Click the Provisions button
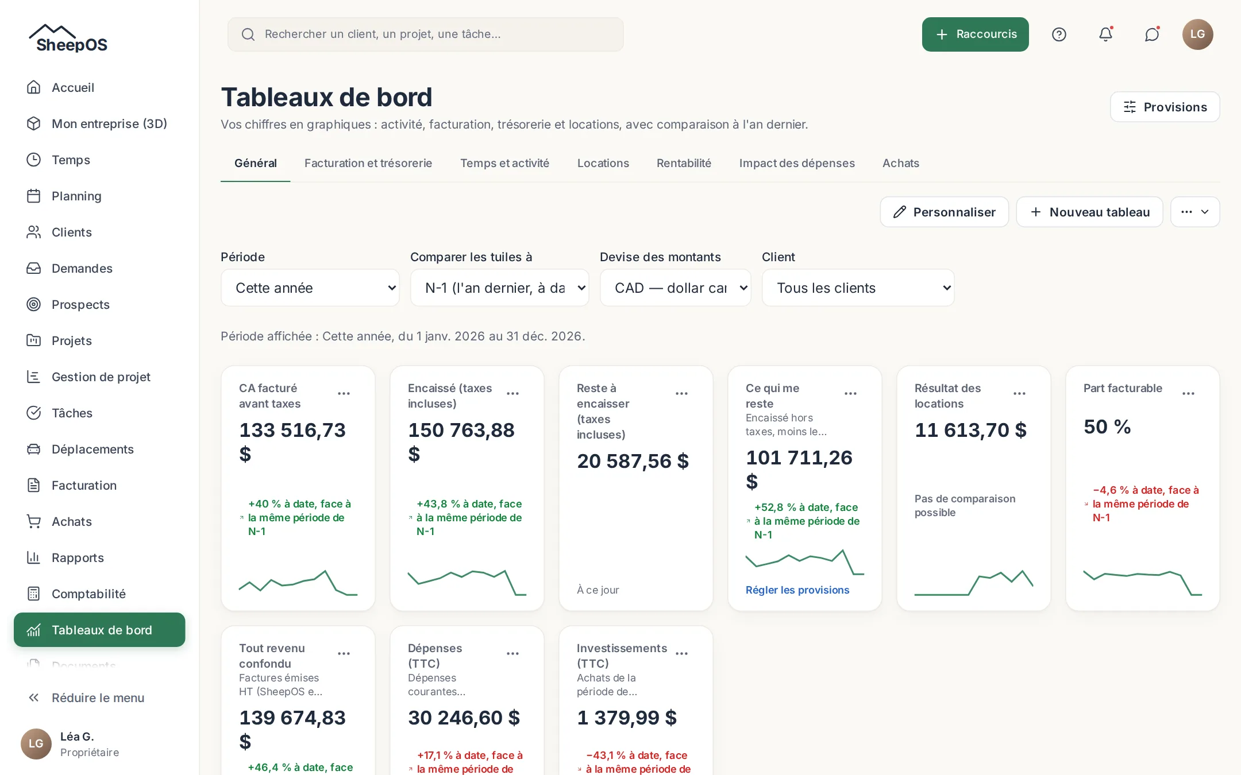 [x=1165, y=107]
